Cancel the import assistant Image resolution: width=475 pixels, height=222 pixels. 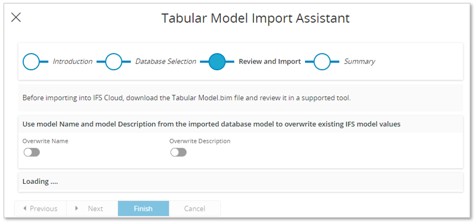click(x=194, y=209)
